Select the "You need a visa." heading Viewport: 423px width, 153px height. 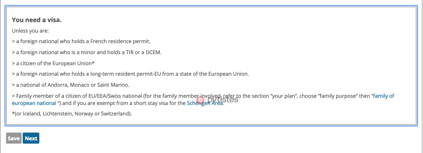37,20
